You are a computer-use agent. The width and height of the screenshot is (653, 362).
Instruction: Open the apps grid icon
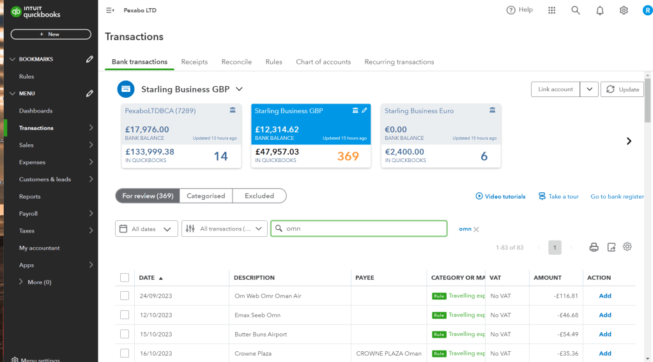pyautogui.click(x=552, y=10)
